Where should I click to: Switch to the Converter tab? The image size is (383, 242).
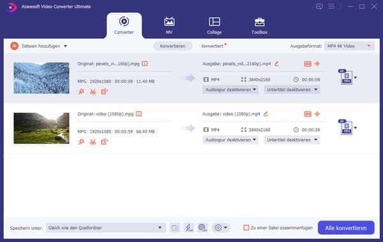(124, 25)
